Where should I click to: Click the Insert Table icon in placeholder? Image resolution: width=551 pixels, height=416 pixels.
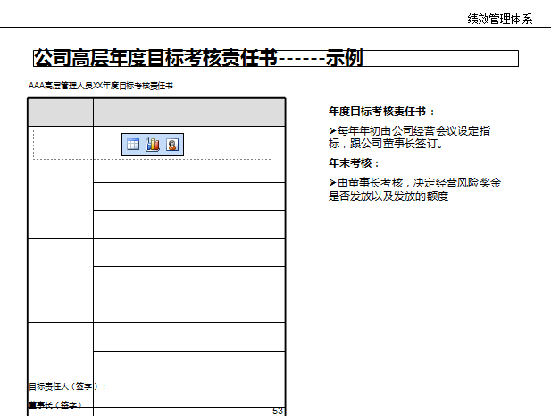pyautogui.click(x=133, y=145)
